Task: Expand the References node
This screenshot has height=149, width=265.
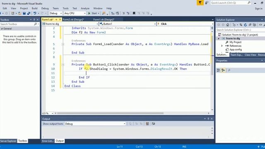Action: coord(222,46)
